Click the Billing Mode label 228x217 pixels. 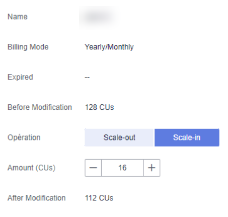pyautogui.click(x=28, y=47)
